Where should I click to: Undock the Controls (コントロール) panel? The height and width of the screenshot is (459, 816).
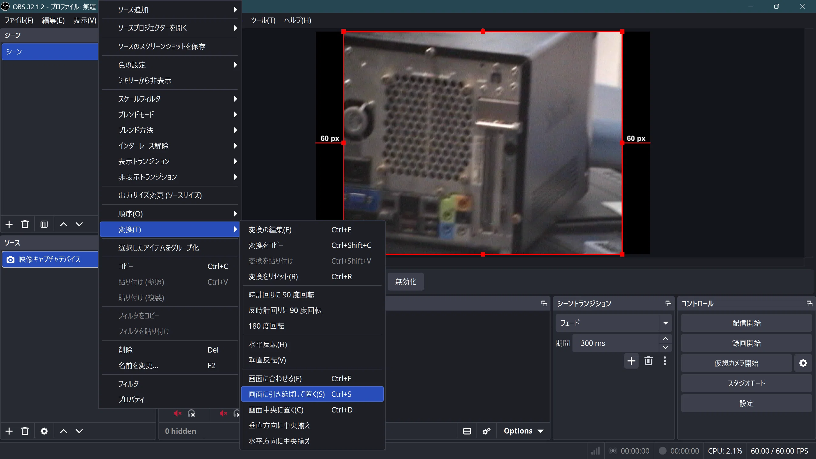tap(809, 303)
